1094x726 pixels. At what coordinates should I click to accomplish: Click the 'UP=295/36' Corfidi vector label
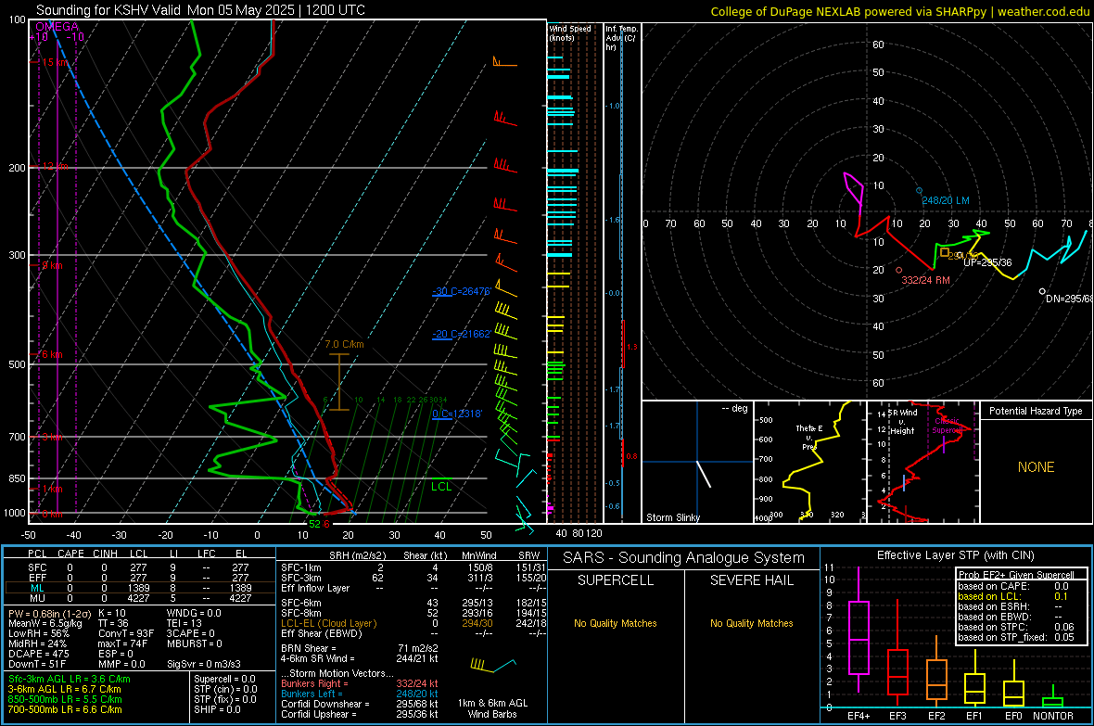click(987, 262)
